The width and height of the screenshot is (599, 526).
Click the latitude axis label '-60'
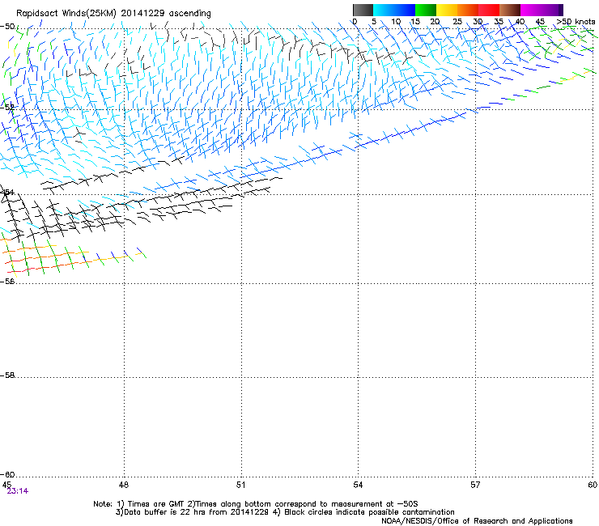(7, 474)
